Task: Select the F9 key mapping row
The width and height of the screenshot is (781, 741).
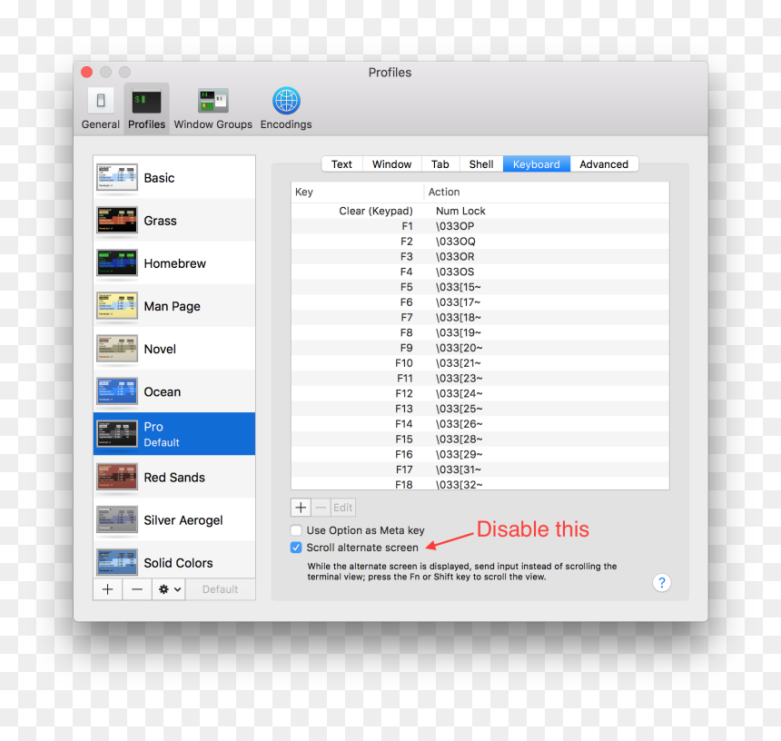Action: pos(480,348)
